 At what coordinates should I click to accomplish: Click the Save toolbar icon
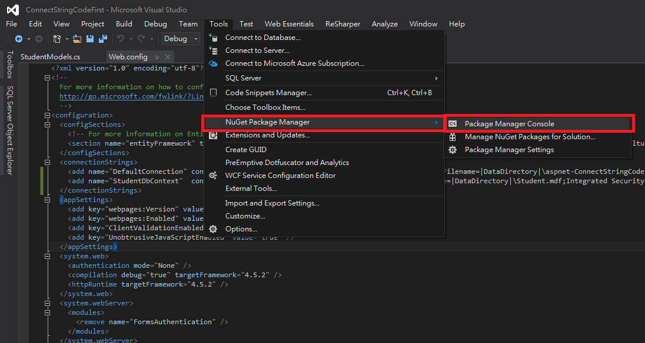[90, 39]
